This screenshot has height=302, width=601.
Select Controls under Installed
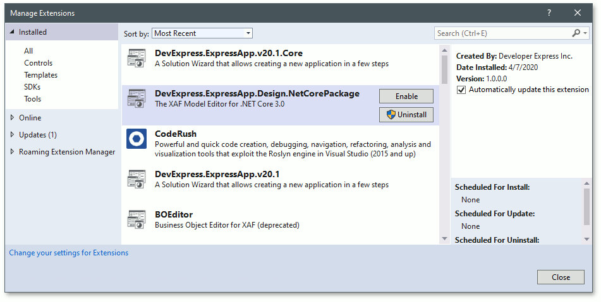click(x=39, y=62)
